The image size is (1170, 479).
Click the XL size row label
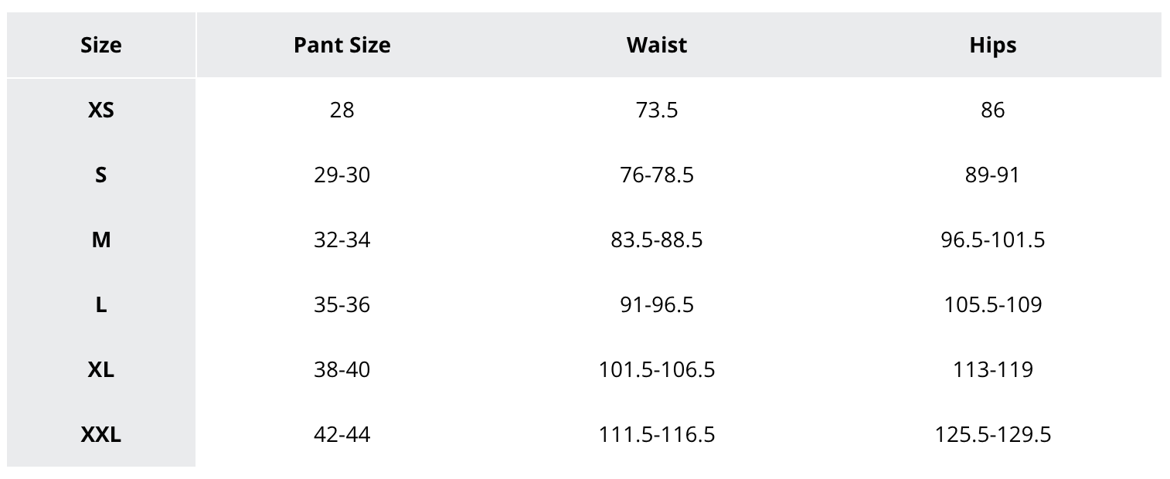click(x=101, y=370)
